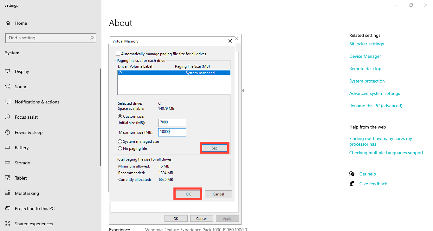The height and width of the screenshot is (231, 433).
Task: Go to Settings Home
Action: pyautogui.click(x=21, y=23)
